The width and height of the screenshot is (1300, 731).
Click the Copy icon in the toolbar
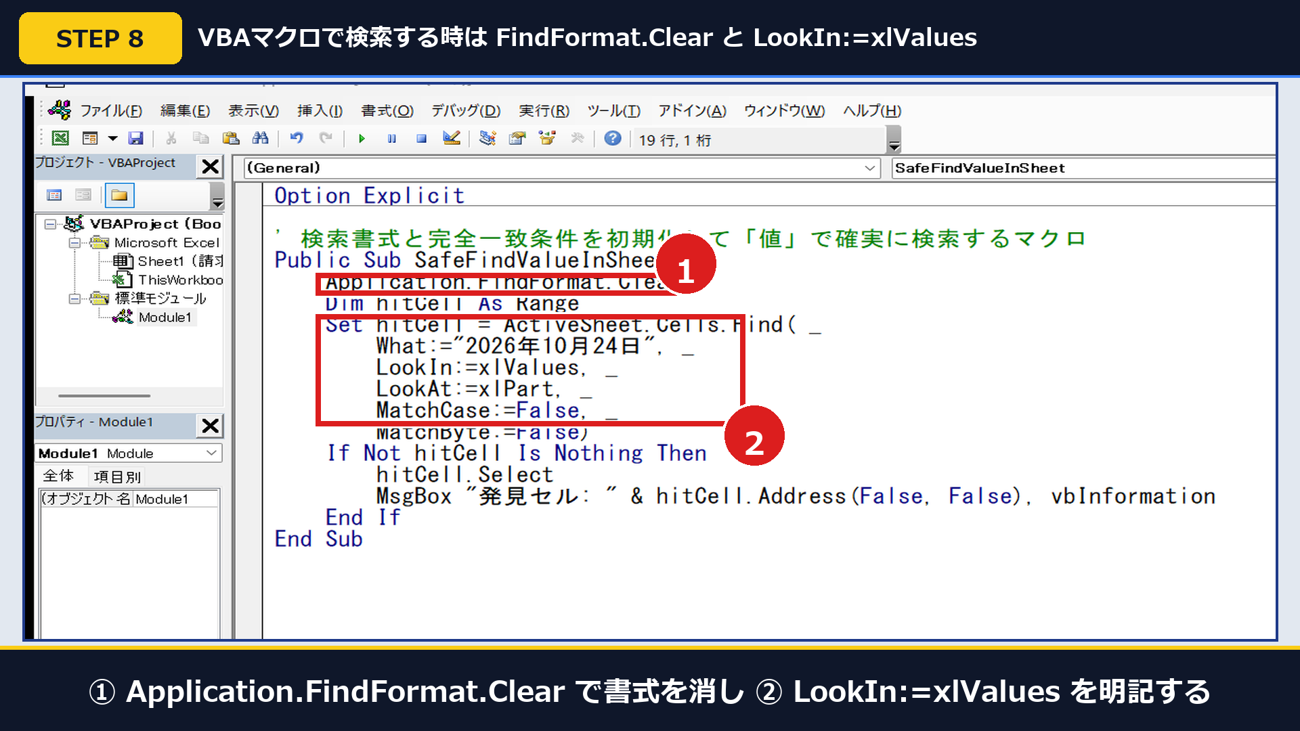200,139
